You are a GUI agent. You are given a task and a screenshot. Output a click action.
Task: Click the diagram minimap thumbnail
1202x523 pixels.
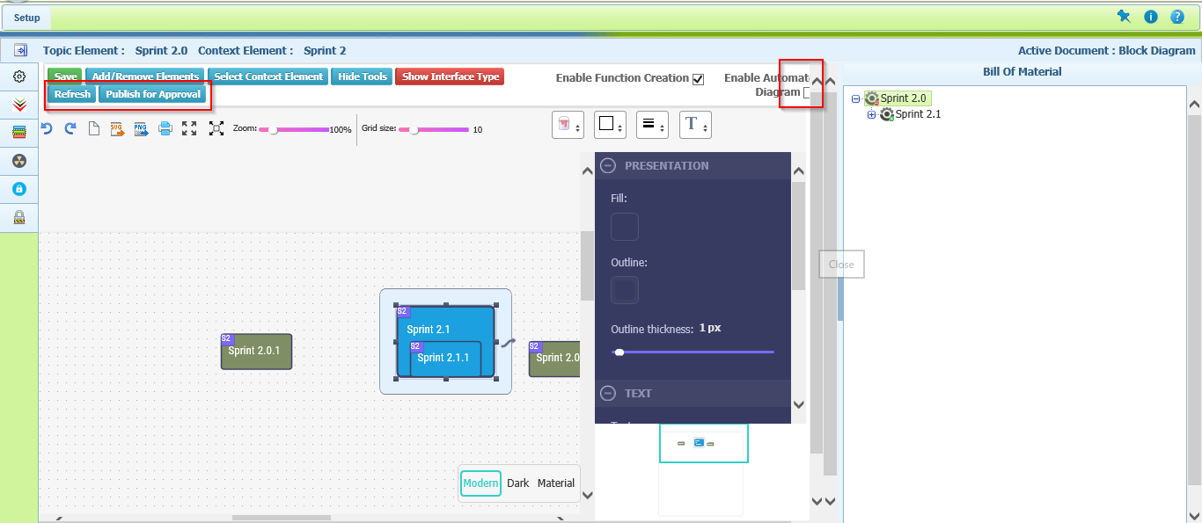pyautogui.click(x=703, y=443)
